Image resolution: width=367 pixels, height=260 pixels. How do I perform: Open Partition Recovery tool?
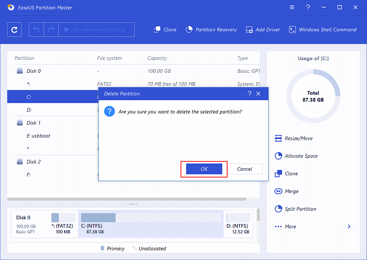pyautogui.click(x=211, y=30)
